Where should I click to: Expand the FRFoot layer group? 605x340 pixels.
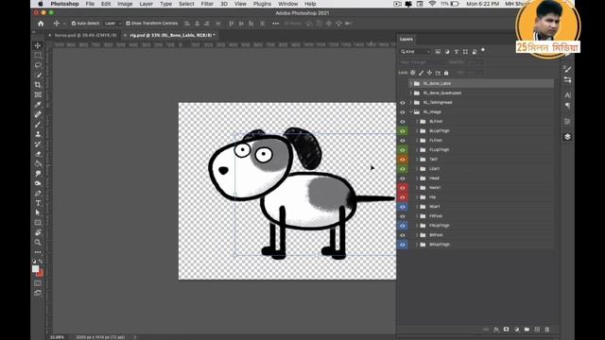pos(417,216)
